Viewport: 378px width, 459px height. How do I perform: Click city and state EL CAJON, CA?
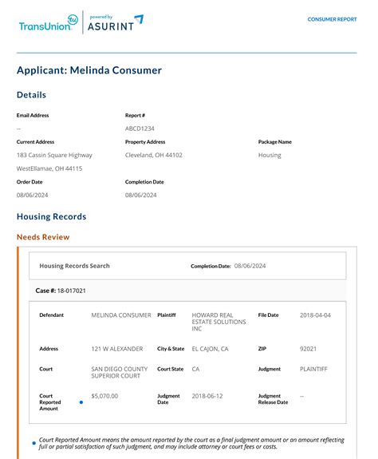click(x=210, y=349)
